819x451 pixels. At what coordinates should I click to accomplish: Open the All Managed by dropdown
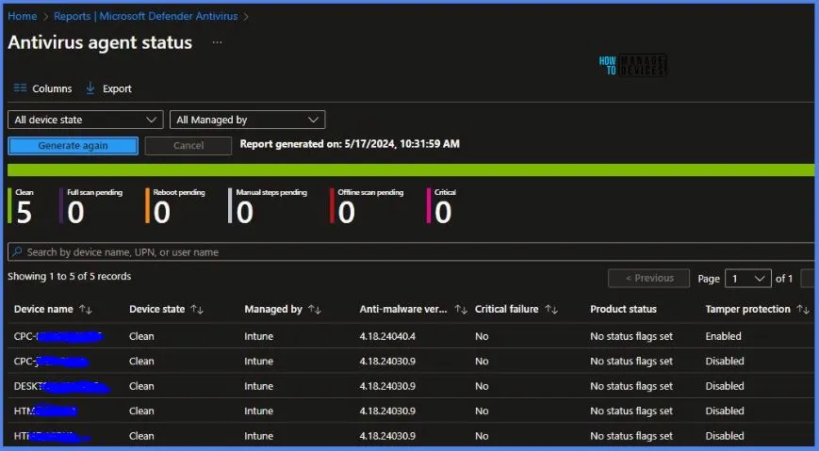pyautogui.click(x=247, y=120)
